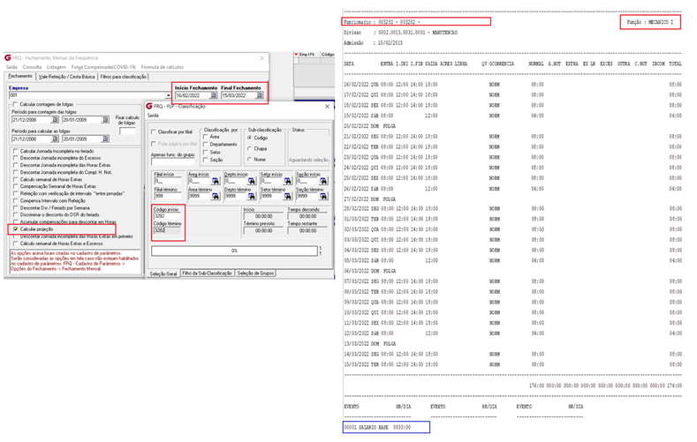
Task: Click FRQ FLP Classificação window logo icon
Action: pyautogui.click(x=149, y=107)
